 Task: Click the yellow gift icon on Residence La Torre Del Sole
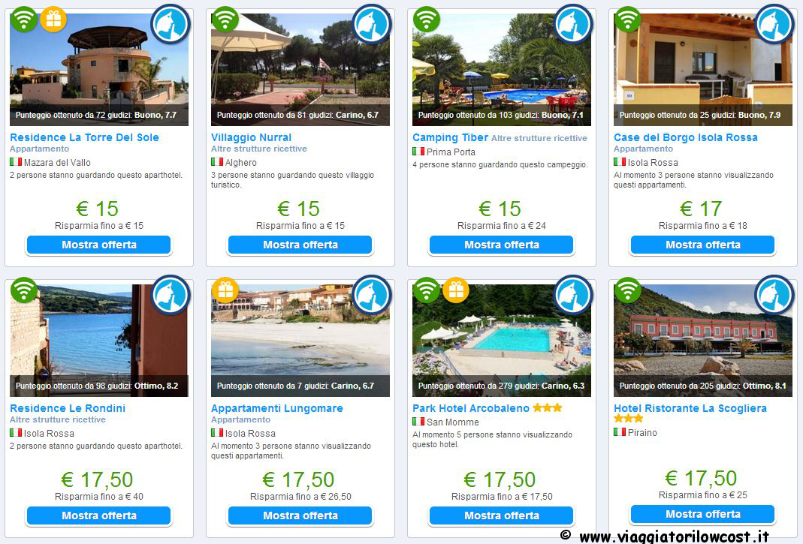(53, 20)
